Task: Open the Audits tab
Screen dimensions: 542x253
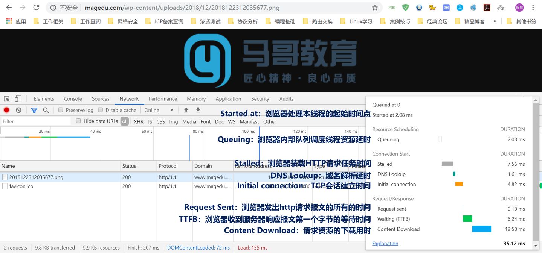Action: click(286, 99)
